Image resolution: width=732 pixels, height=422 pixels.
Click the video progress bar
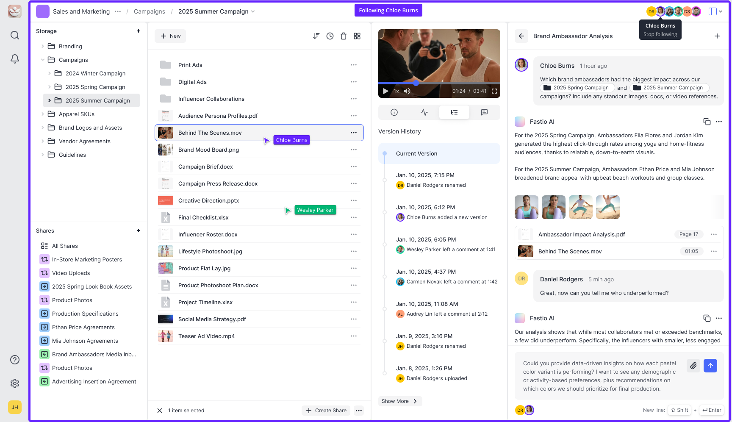point(439,83)
